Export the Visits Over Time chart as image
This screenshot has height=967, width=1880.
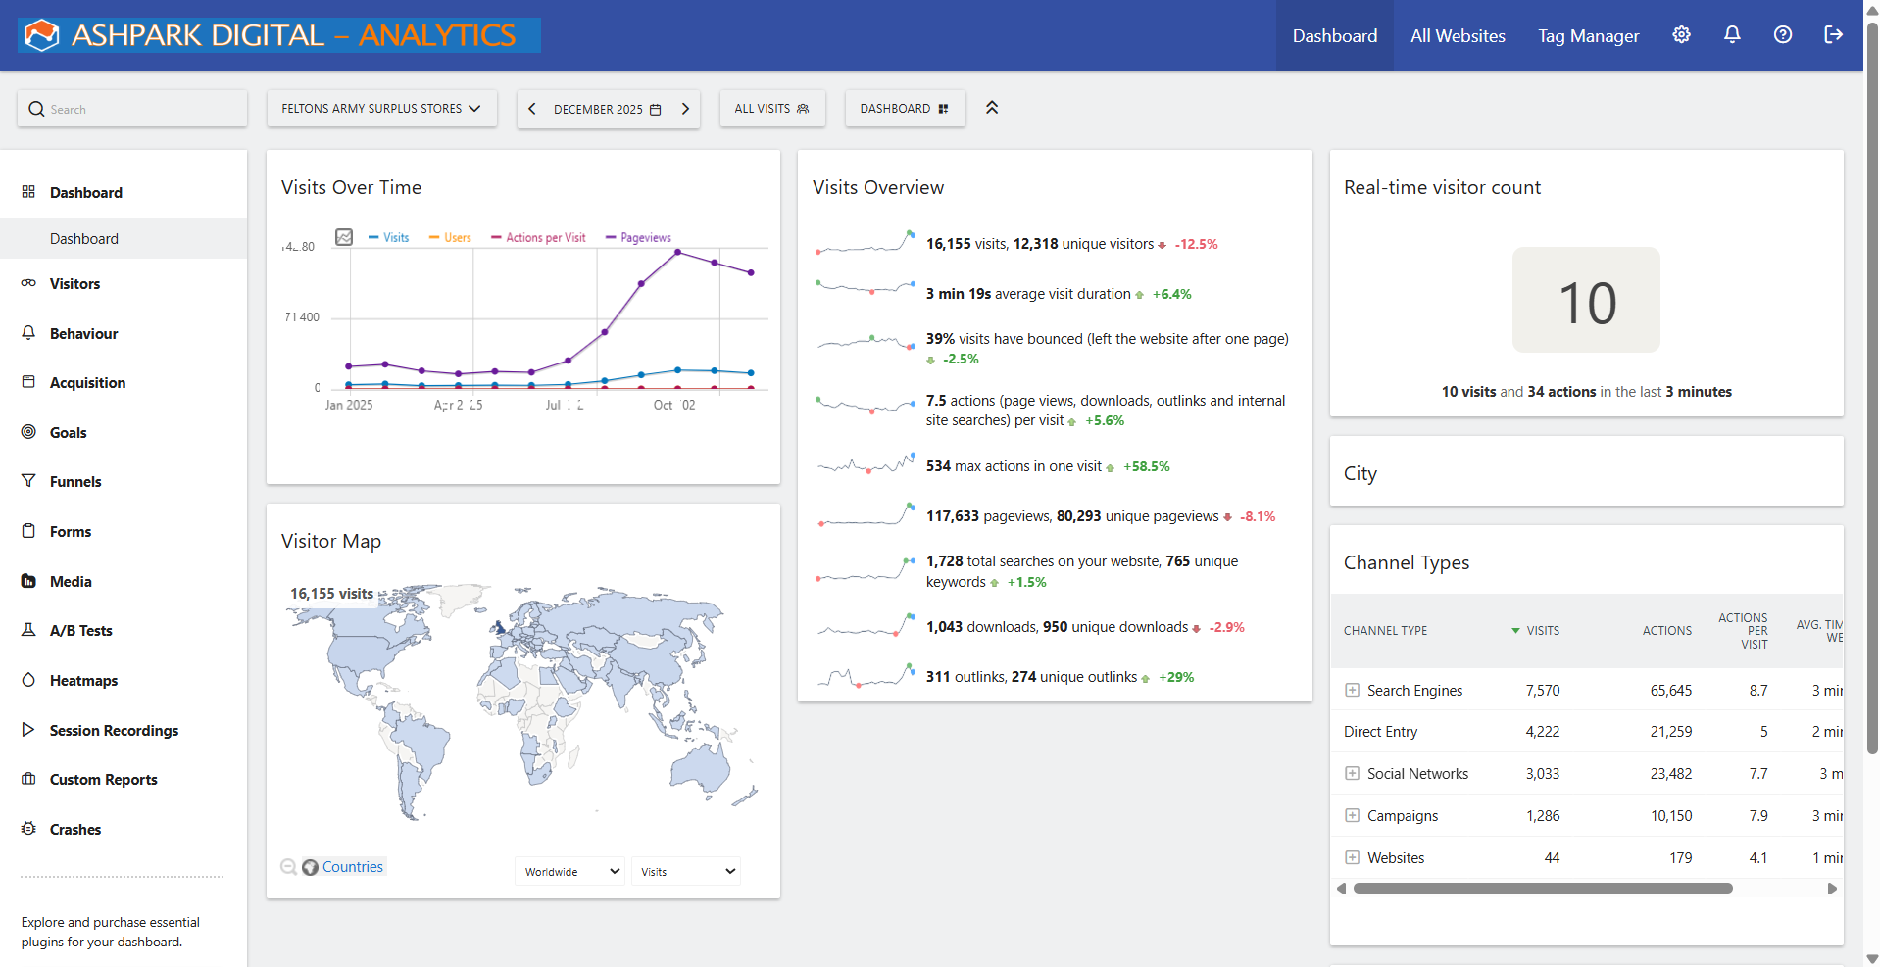click(344, 237)
